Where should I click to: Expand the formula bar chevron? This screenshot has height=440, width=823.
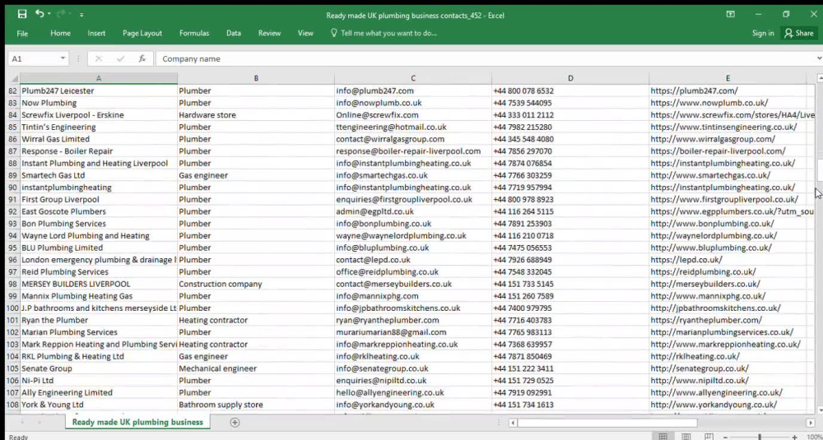[x=820, y=58]
